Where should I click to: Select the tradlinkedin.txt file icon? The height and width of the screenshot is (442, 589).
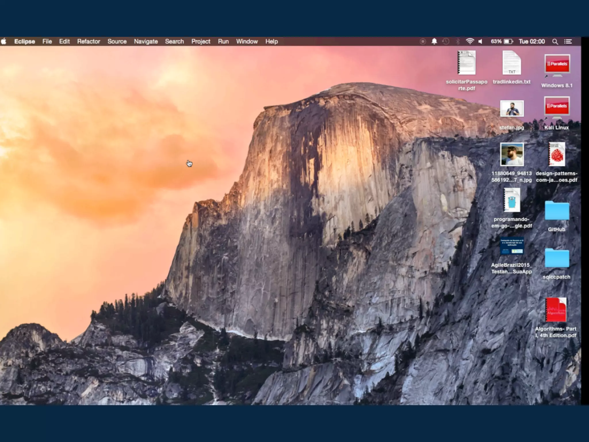click(x=512, y=63)
